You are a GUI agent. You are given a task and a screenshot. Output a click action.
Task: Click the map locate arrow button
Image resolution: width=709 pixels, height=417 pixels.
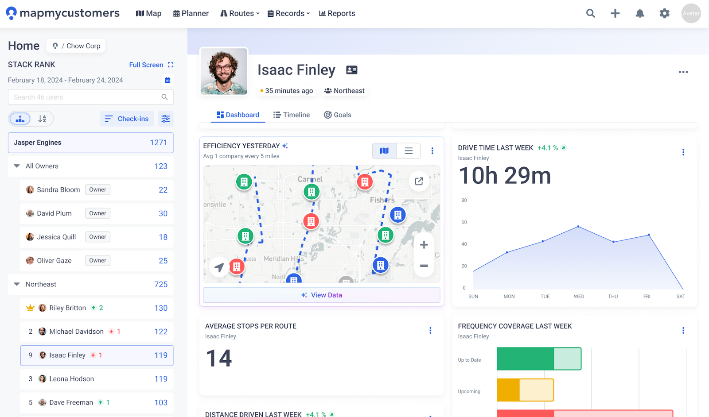[219, 267]
